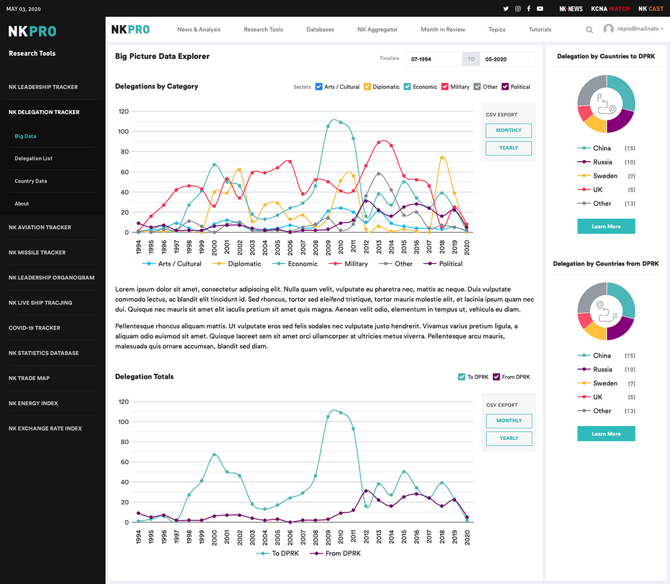The width and height of the screenshot is (670, 584).
Task: Click the purple Russia segment in top donut
Action: 621,121
